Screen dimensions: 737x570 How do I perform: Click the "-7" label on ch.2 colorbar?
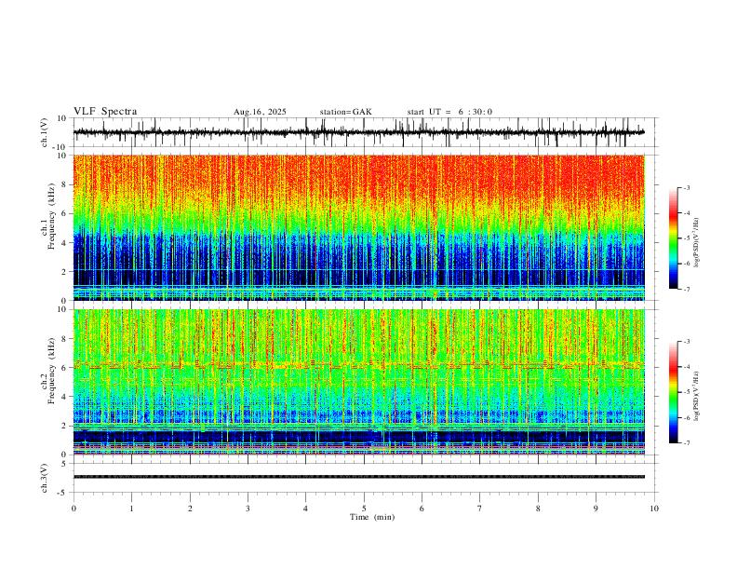point(686,443)
